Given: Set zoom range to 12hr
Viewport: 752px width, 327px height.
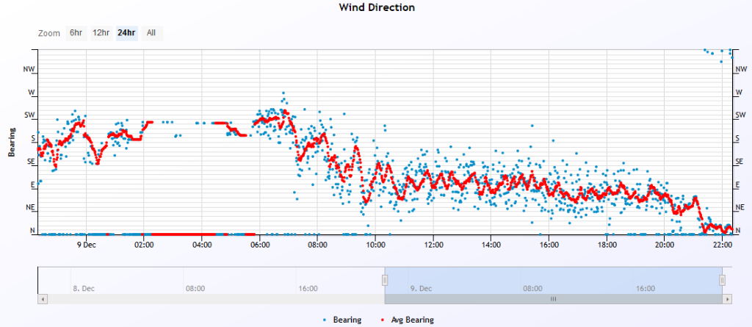Looking at the screenshot, I should [101, 33].
